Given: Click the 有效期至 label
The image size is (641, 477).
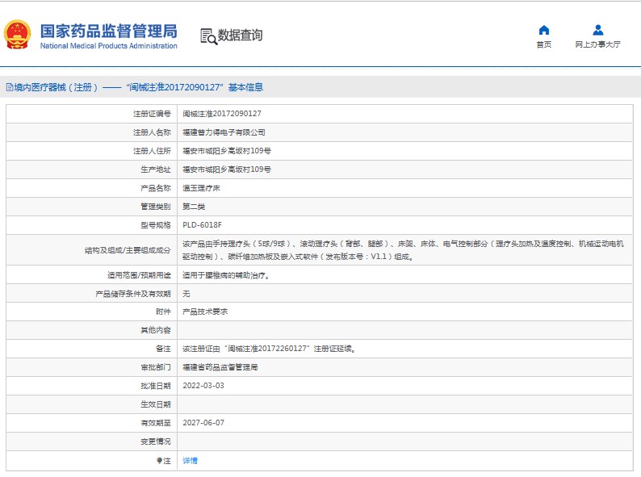Looking at the screenshot, I should pos(155,423).
